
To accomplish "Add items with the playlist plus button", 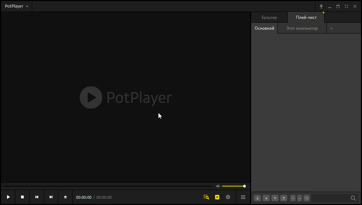I will (x=293, y=198).
